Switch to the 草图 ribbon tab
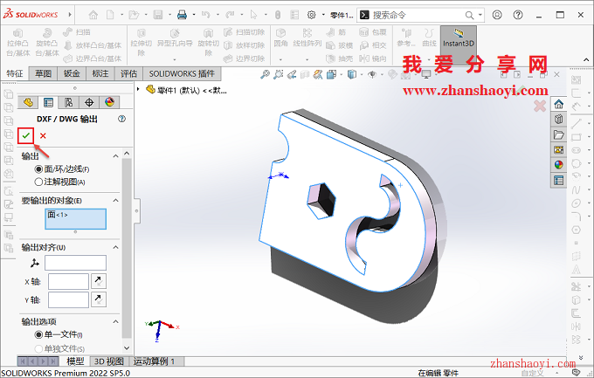594x378 pixels. (x=43, y=73)
